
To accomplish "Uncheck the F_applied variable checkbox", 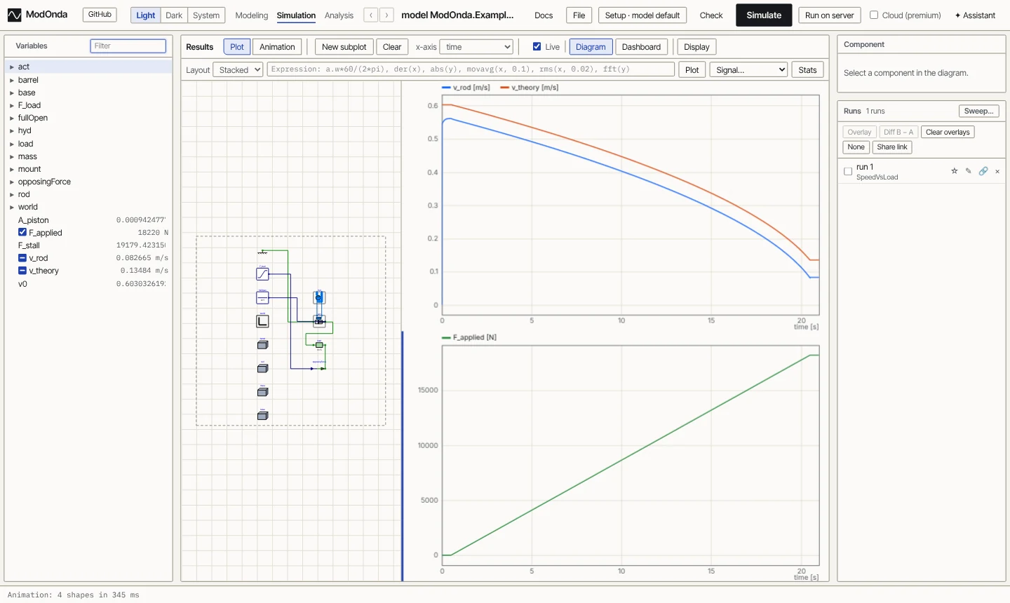I will tap(22, 232).
